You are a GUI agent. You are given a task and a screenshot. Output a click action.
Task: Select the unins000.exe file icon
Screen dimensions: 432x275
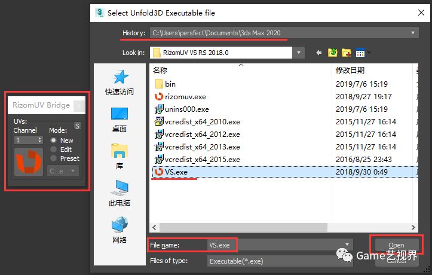[x=159, y=109]
